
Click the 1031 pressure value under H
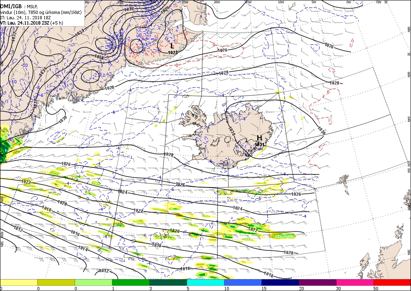point(259,144)
